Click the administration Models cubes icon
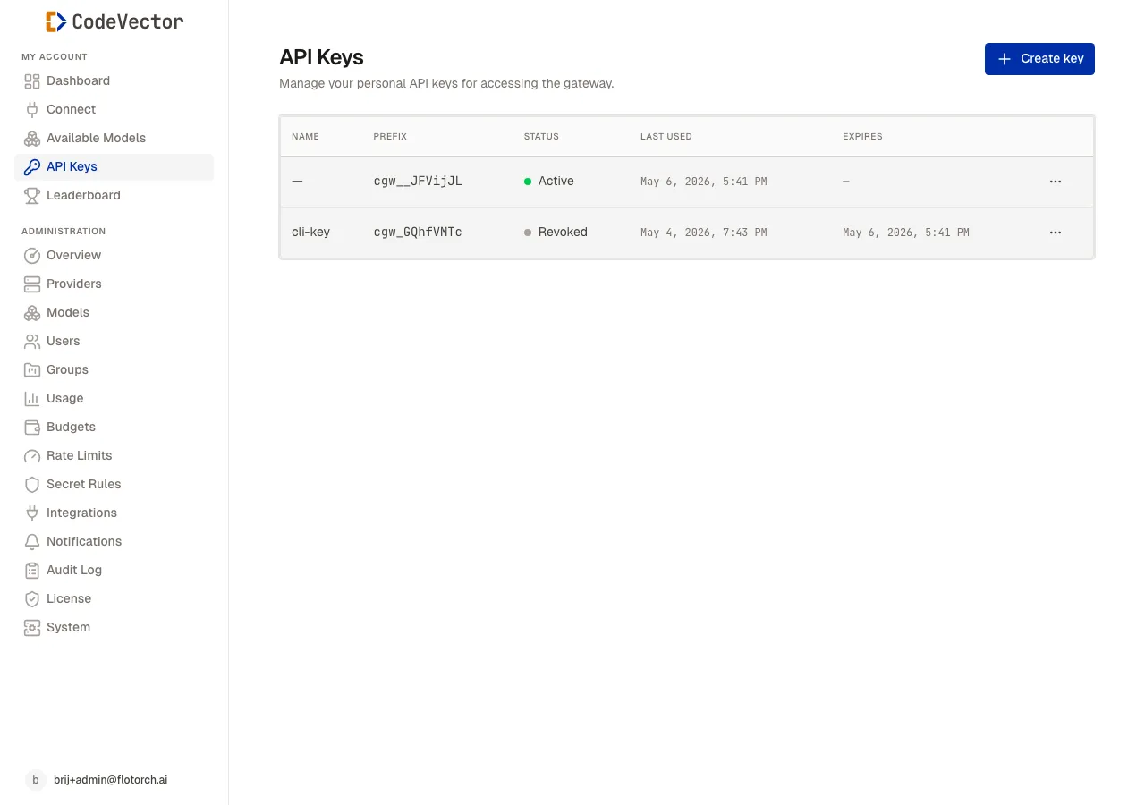1145x805 pixels. tap(32, 313)
